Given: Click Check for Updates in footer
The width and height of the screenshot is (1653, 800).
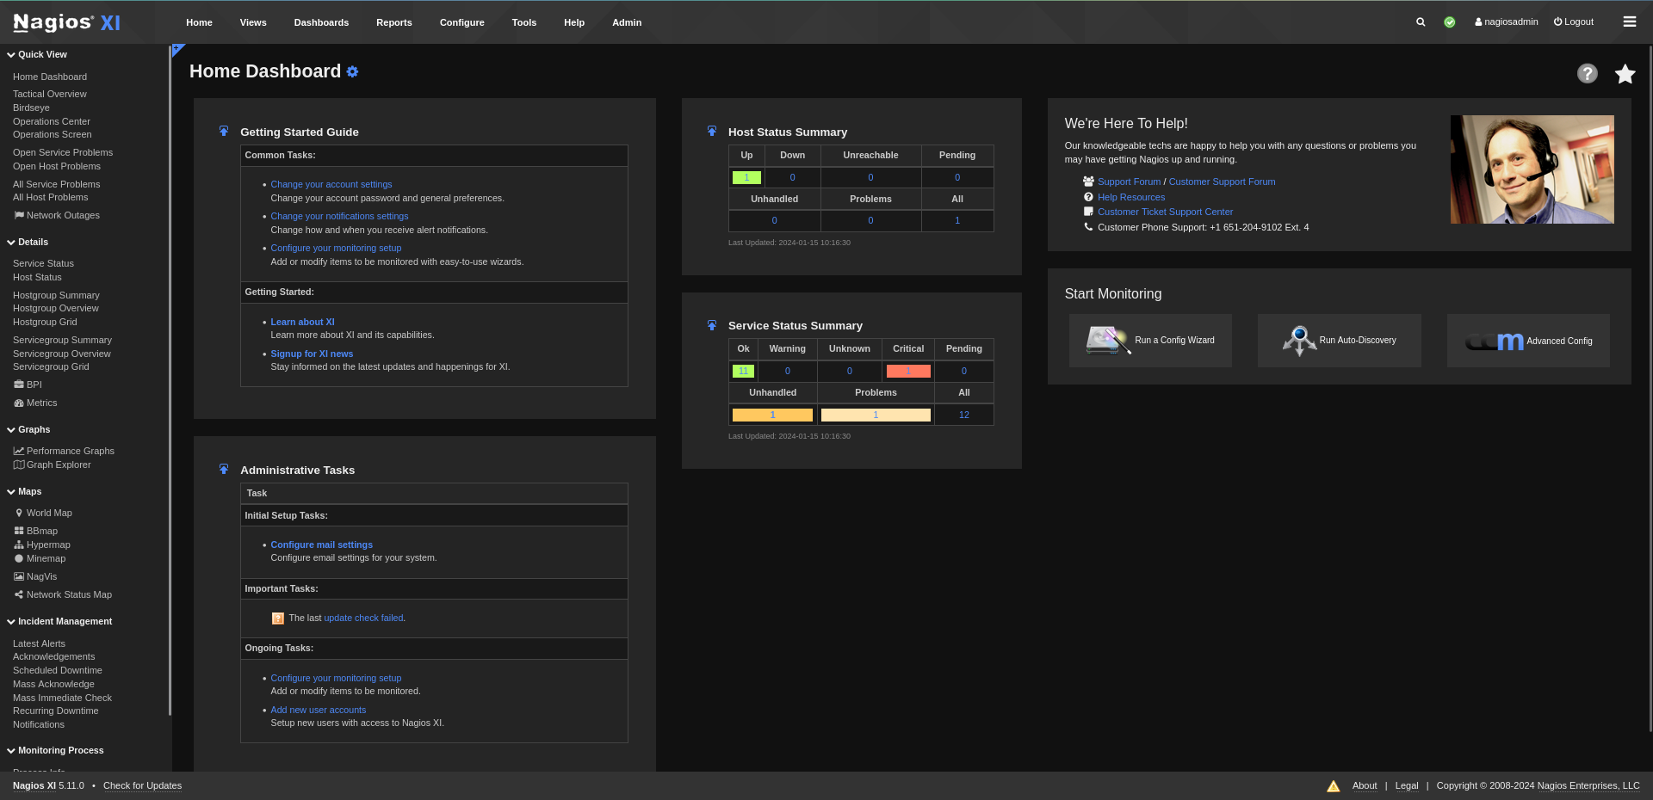Looking at the screenshot, I should 143,786.
